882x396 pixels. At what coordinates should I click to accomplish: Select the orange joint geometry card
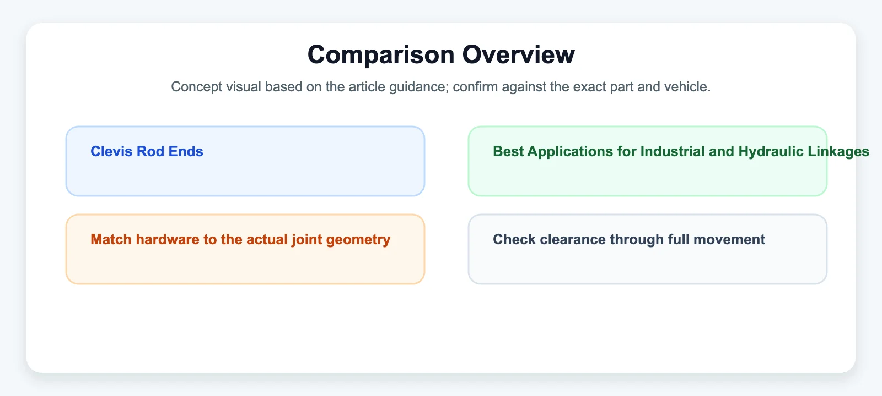[x=245, y=249]
